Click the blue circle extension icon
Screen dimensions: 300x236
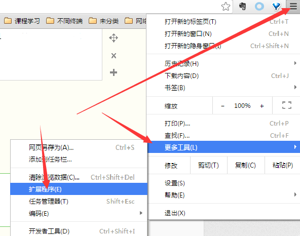coord(259,6)
